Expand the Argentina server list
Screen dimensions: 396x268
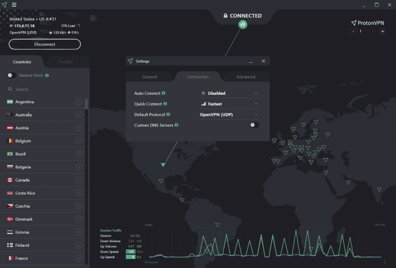coord(79,102)
